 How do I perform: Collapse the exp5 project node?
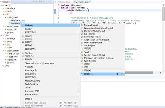point(1,5)
